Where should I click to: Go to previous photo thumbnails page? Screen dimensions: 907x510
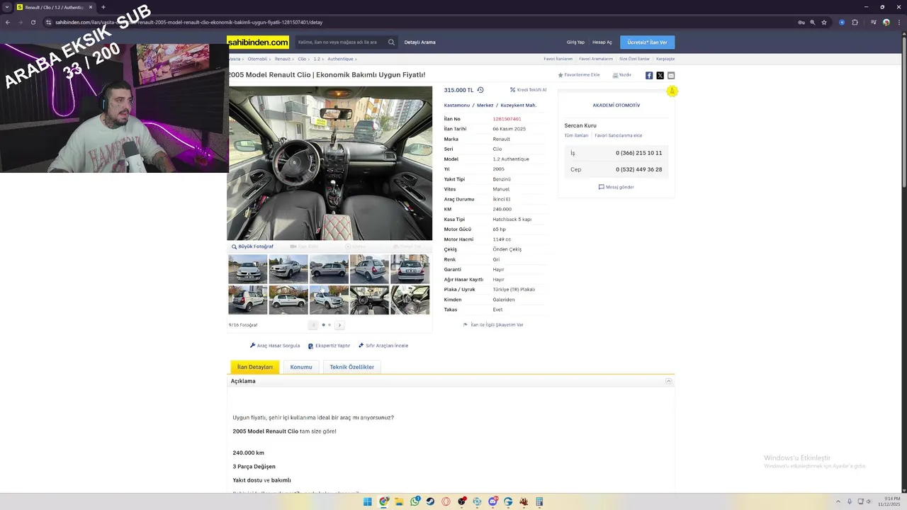tap(313, 325)
